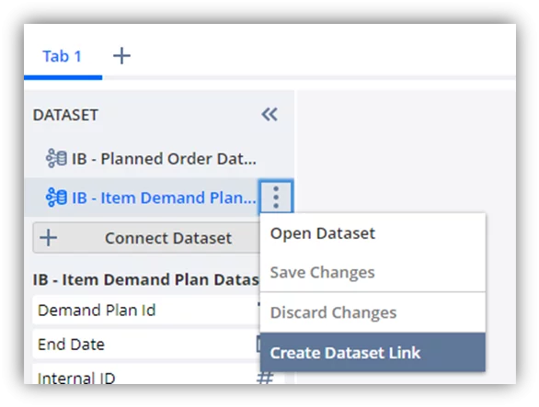Click the Item Demand Plan dataset icon
The image size is (539, 407).
[56, 198]
